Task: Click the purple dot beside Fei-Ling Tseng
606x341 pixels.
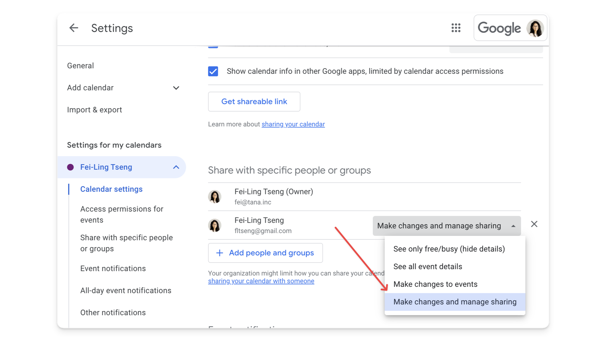Action: [70, 167]
